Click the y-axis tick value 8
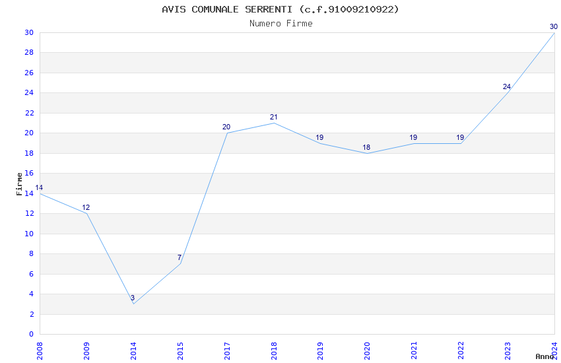561x363 pixels. point(32,254)
